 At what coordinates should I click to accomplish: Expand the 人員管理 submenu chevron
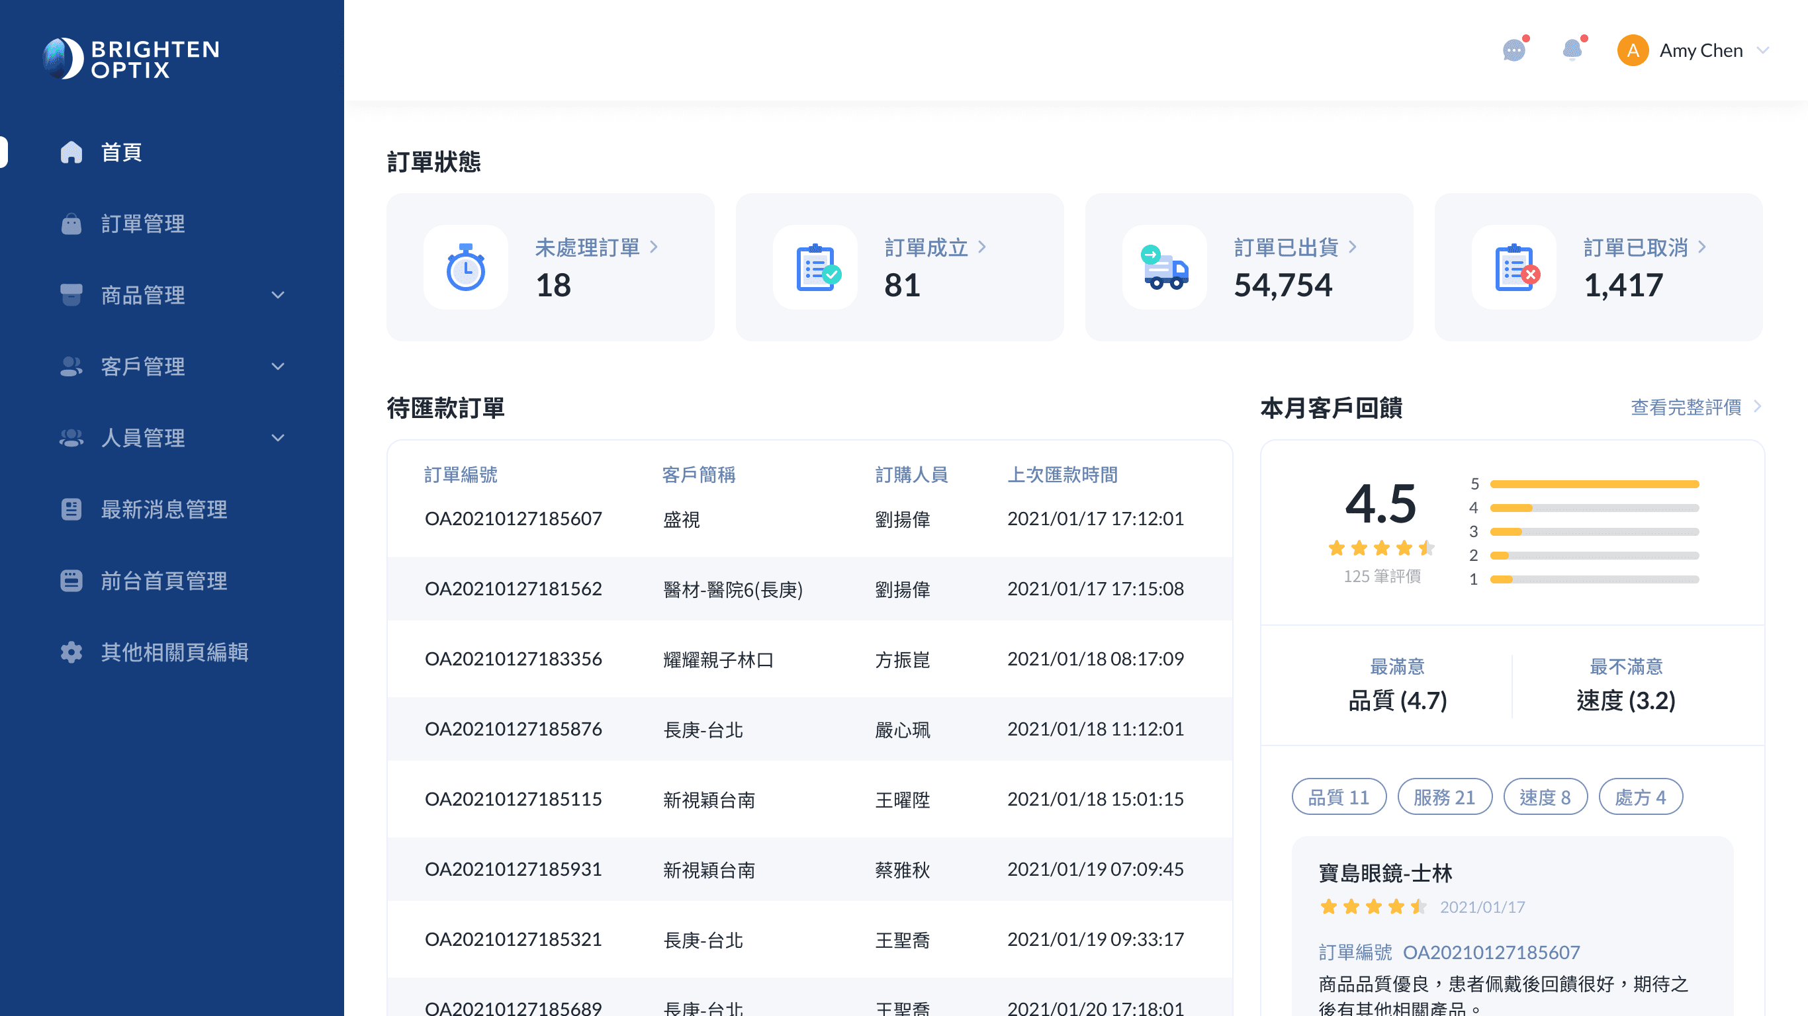tap(278, 438)
